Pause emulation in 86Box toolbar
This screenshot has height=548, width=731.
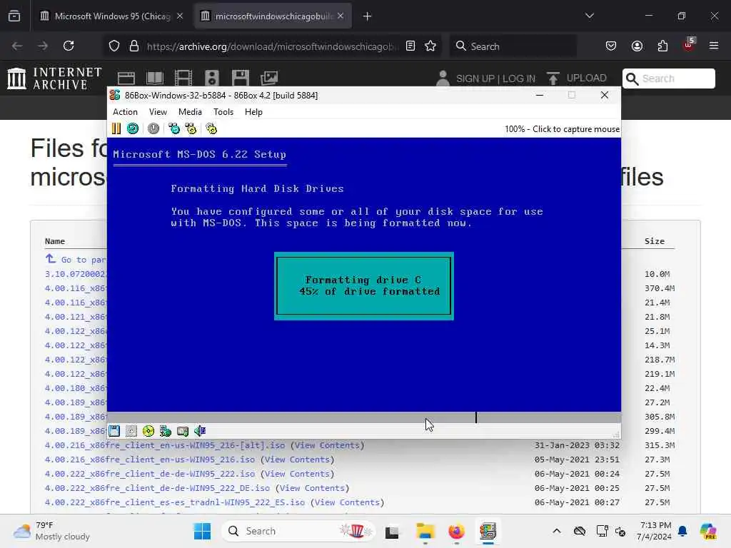[116, 128]
